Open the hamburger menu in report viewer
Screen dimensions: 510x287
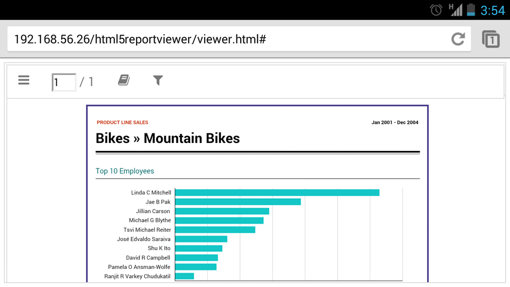(x=24, y=80)
